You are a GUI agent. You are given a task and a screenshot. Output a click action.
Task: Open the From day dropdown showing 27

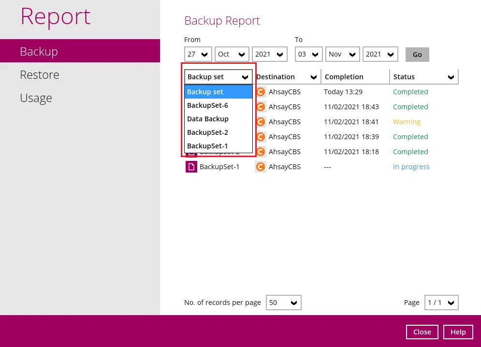(198, 54)
